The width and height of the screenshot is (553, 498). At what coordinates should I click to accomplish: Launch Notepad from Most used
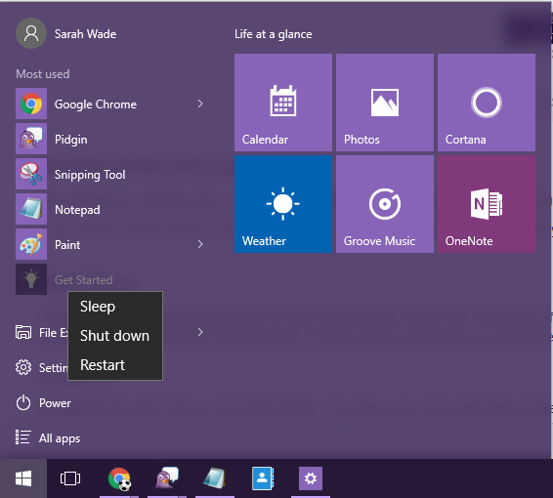tap(110, 209)
